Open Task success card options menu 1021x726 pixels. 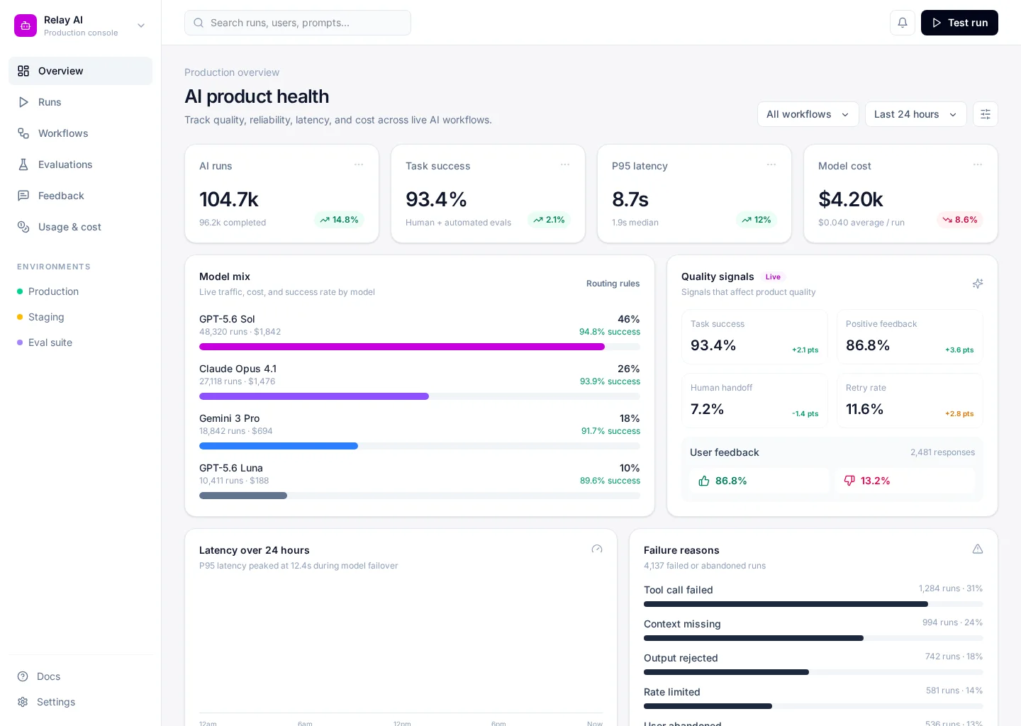[565, 164]
